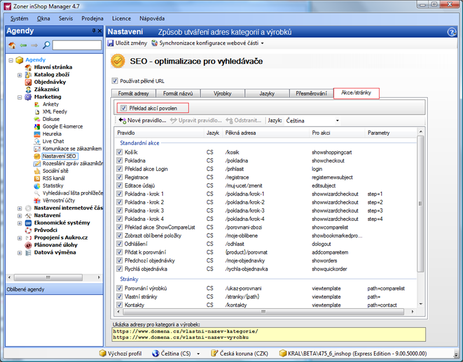Select Google E-komerce in the tree
The height and width of the screenshot is (362, 463).
[63, 127]
